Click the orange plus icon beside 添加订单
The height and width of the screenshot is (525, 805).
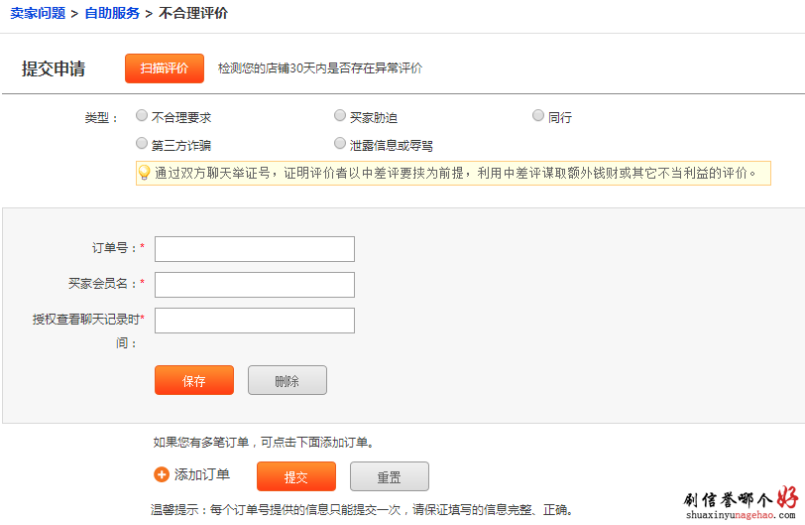click(x=162, y=474)
